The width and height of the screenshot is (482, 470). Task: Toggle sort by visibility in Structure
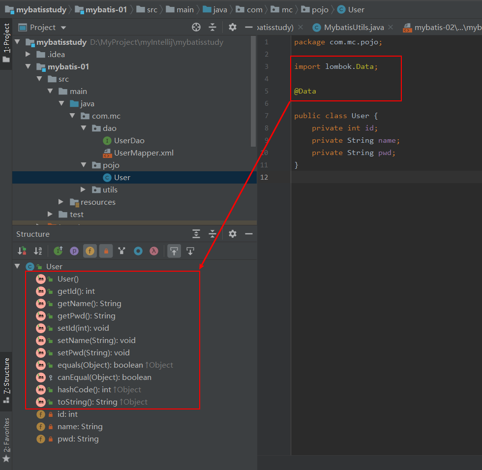[22, 251]
